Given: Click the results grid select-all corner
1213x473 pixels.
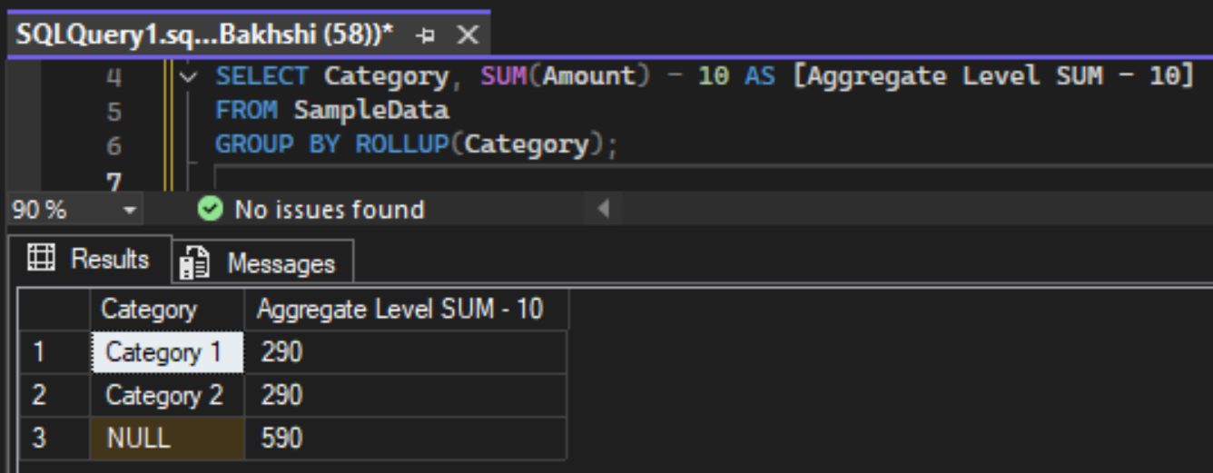Looking at the screenshot, I should 55,310.
